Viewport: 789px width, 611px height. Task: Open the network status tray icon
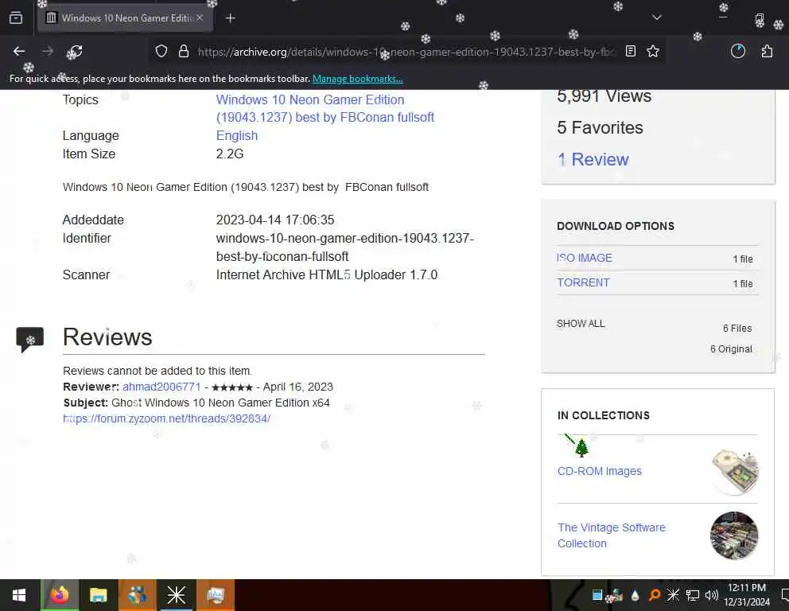(x=693, y=596)
